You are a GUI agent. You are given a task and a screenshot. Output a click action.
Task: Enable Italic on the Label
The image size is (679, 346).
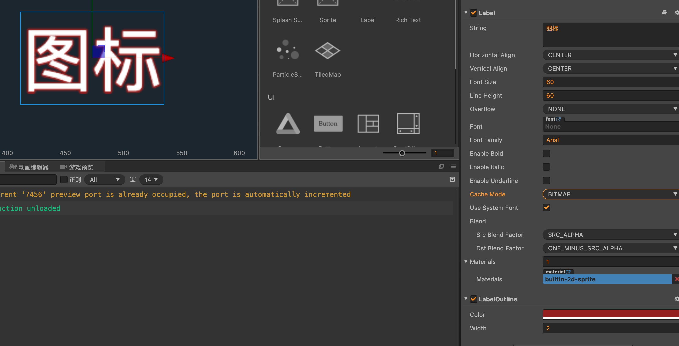coord(546,167)
